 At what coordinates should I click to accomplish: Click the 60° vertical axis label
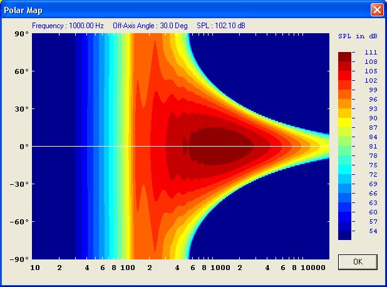pyautogui.click(x=21, y=71)
